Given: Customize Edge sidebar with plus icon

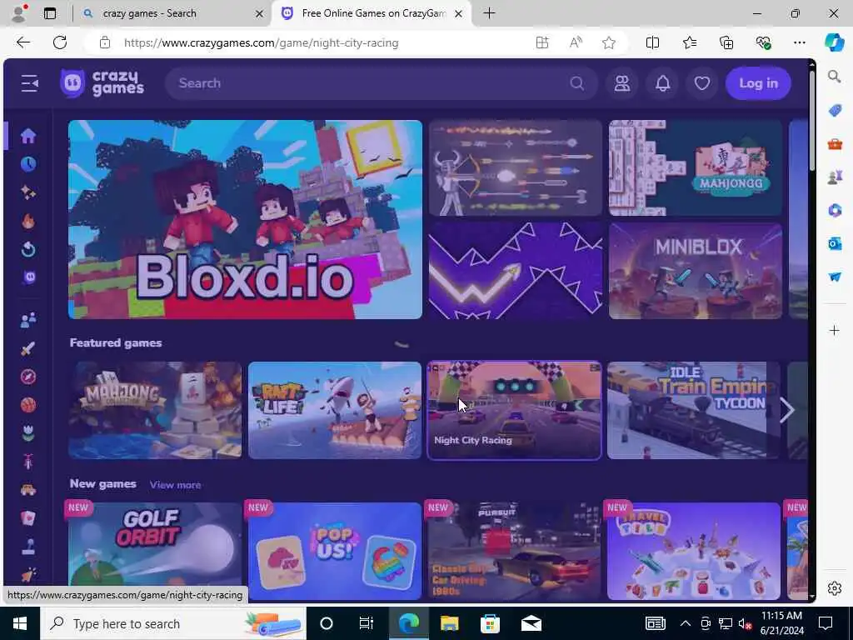Looking at the screenshot, I should click(835, 330).
